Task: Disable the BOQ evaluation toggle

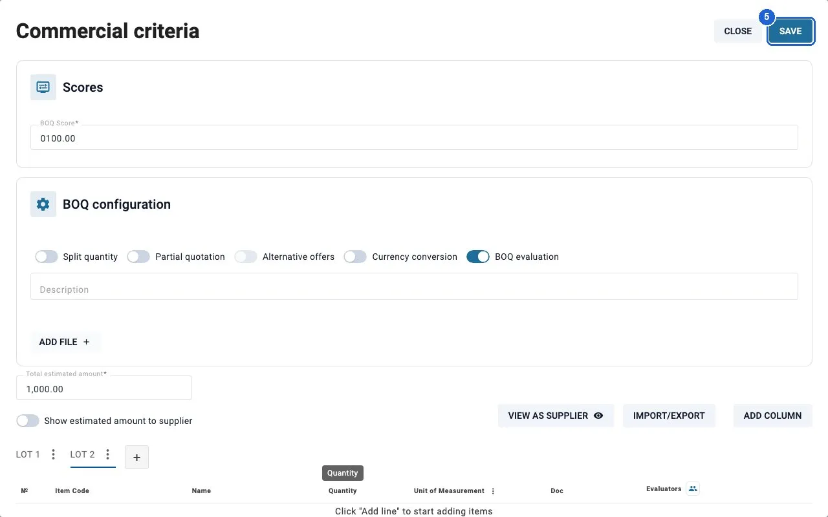Action: pyautogui.click(x=478, y=257)
